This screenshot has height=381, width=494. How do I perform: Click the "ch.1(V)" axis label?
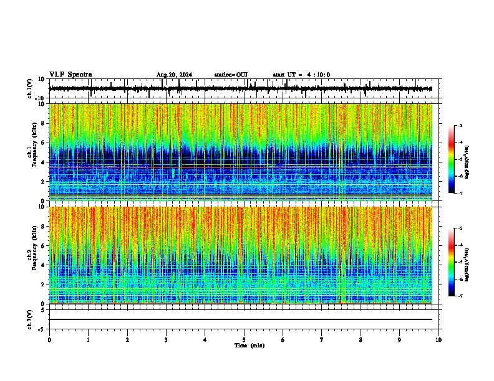click(x=30, y=88)
